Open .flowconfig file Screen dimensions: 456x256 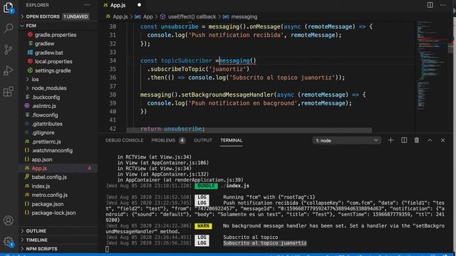[45, 115]
